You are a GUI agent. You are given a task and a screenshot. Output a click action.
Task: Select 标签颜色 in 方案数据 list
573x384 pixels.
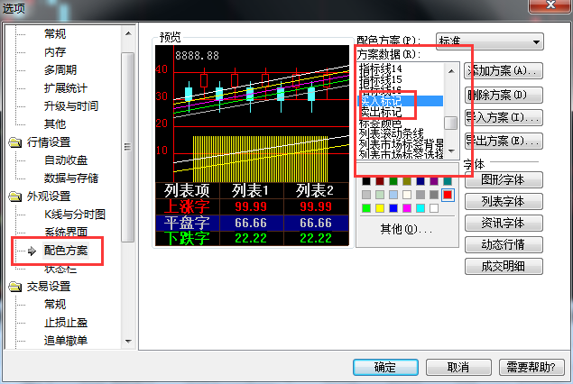(381, 123)
